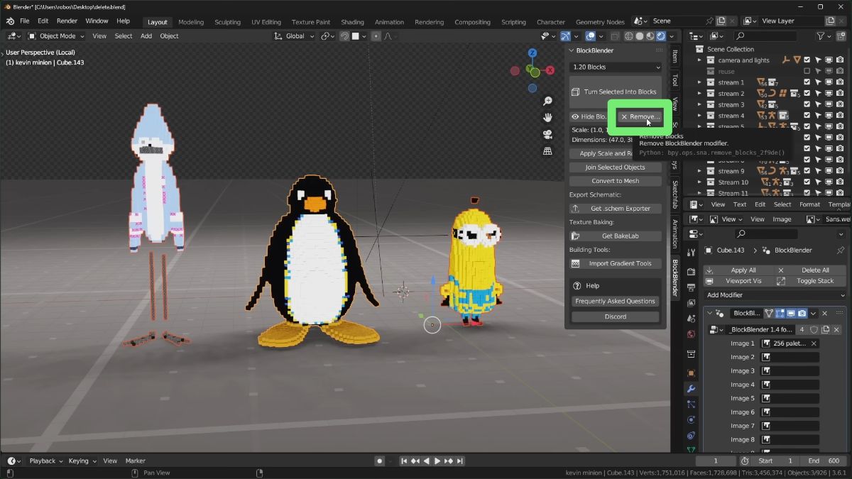Screen dimensions: 852x479
Task: Click the Get BakeLab button
Action: pos(615,235)
